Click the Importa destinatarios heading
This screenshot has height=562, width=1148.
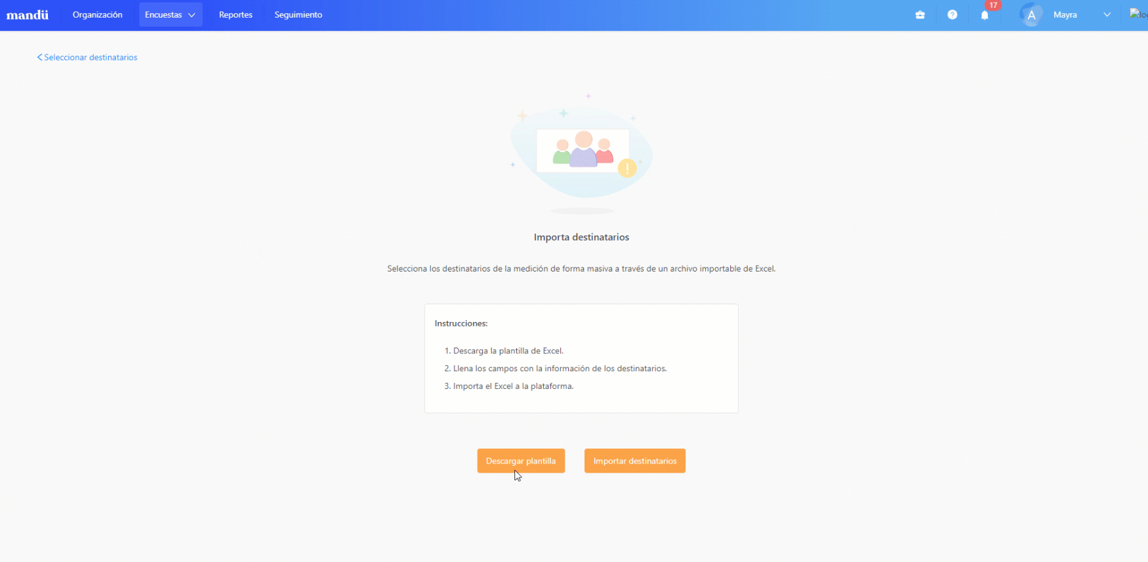click(581, 237)
